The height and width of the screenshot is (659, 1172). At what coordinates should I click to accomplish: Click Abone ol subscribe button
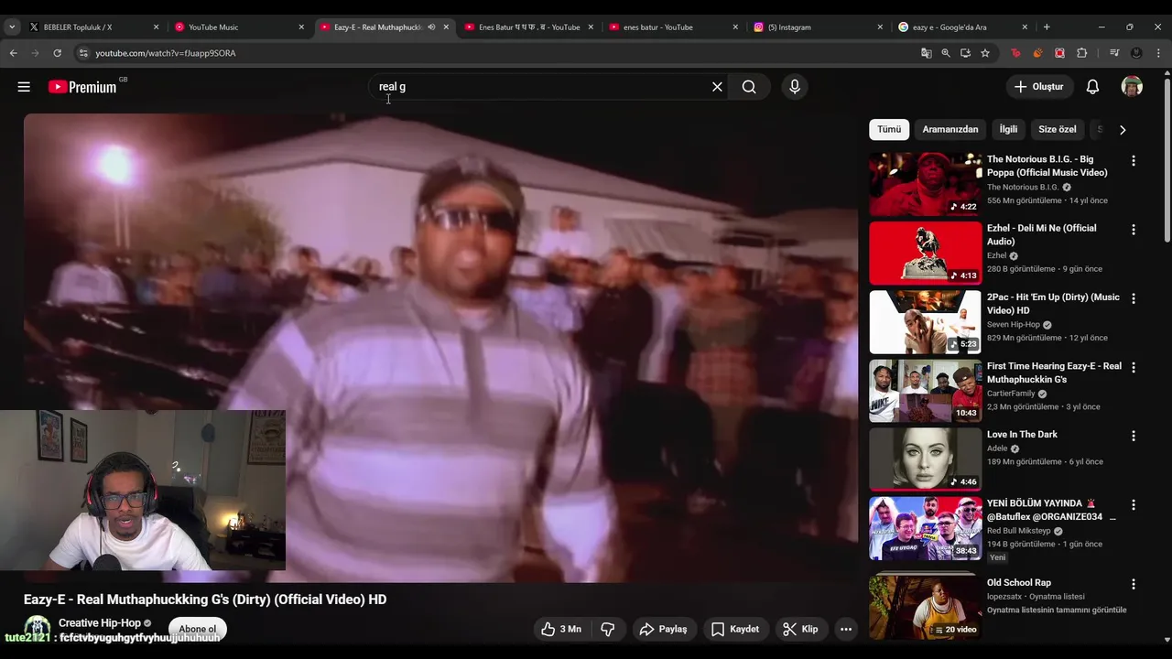[x=198, y=629]
